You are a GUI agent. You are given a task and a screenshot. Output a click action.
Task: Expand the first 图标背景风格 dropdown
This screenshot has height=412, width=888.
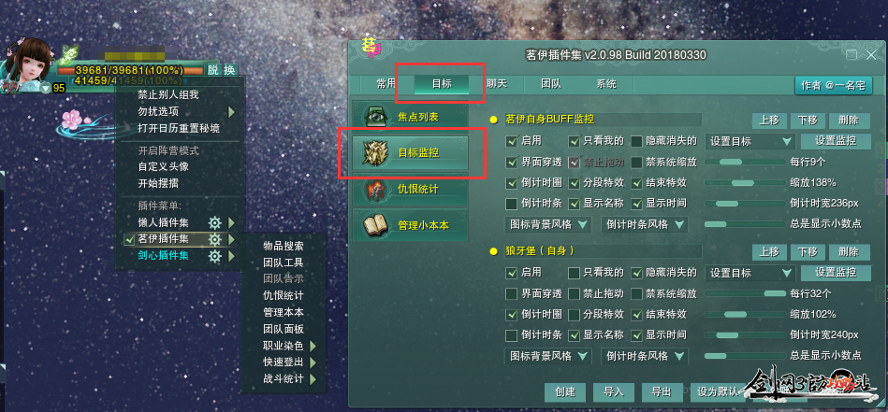[x=547, y=224]
